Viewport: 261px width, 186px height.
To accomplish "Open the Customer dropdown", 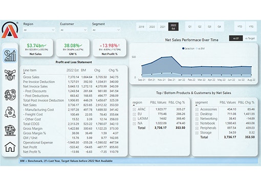I will click(x=73, y=30).
